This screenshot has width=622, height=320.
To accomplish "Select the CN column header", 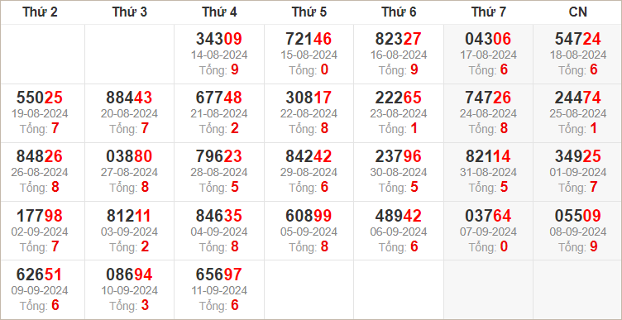I will [577, 12].
